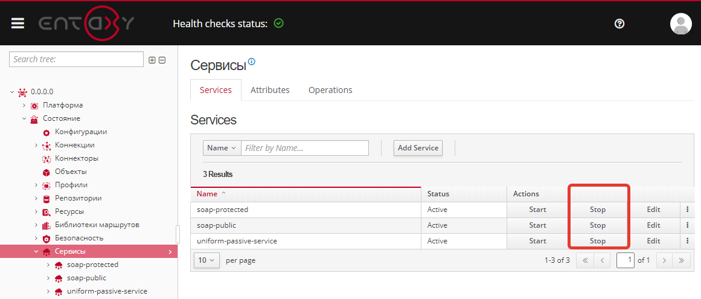
Task: Expand the Платформа tree node
Action: [24, 105]
